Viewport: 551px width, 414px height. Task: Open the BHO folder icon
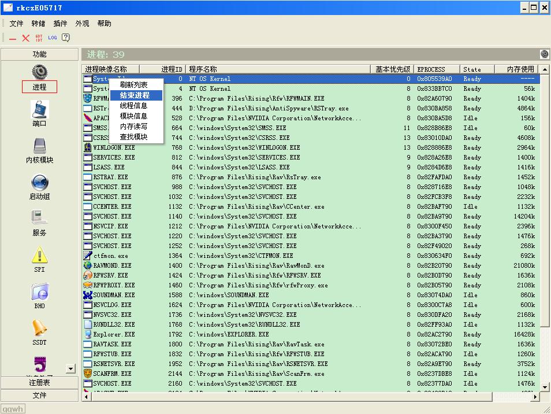click(x=40, y=291)
